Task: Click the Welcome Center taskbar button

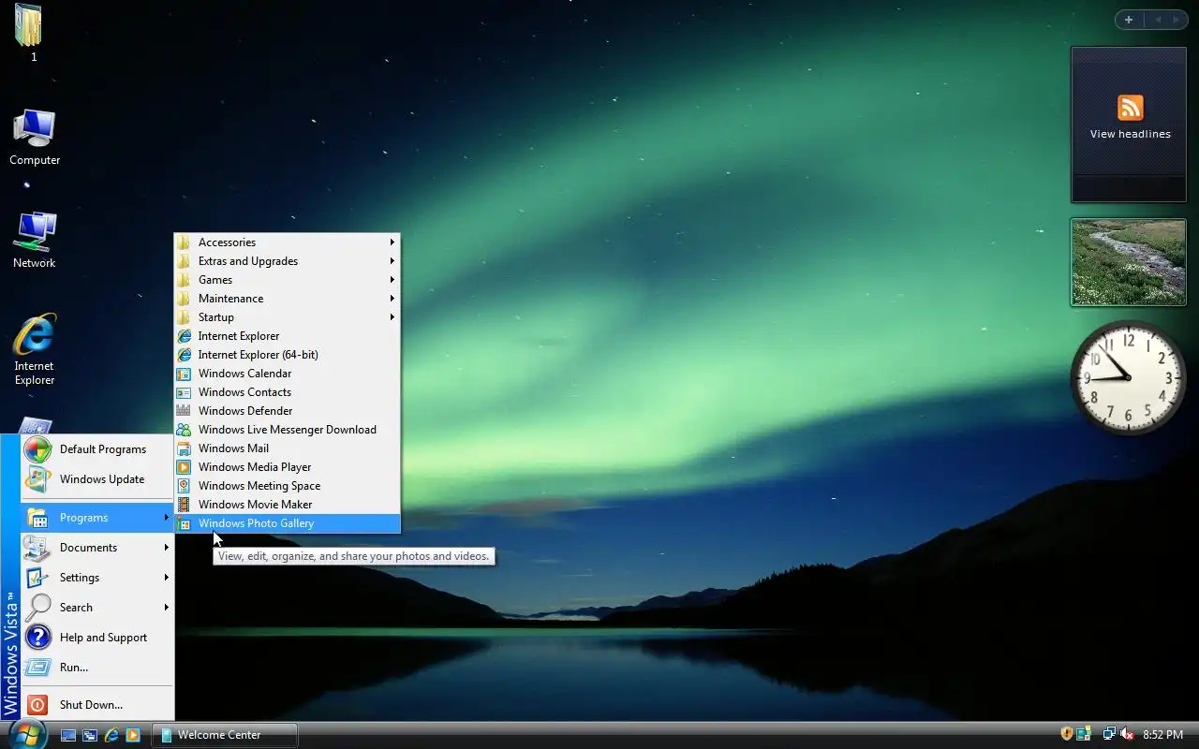Action: pyautogui.click(x=225, y=735)
